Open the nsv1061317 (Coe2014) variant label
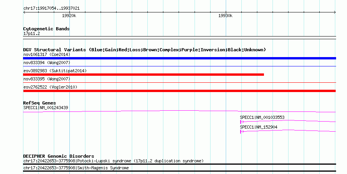This screenshot has width=347, height=174. 47,54
